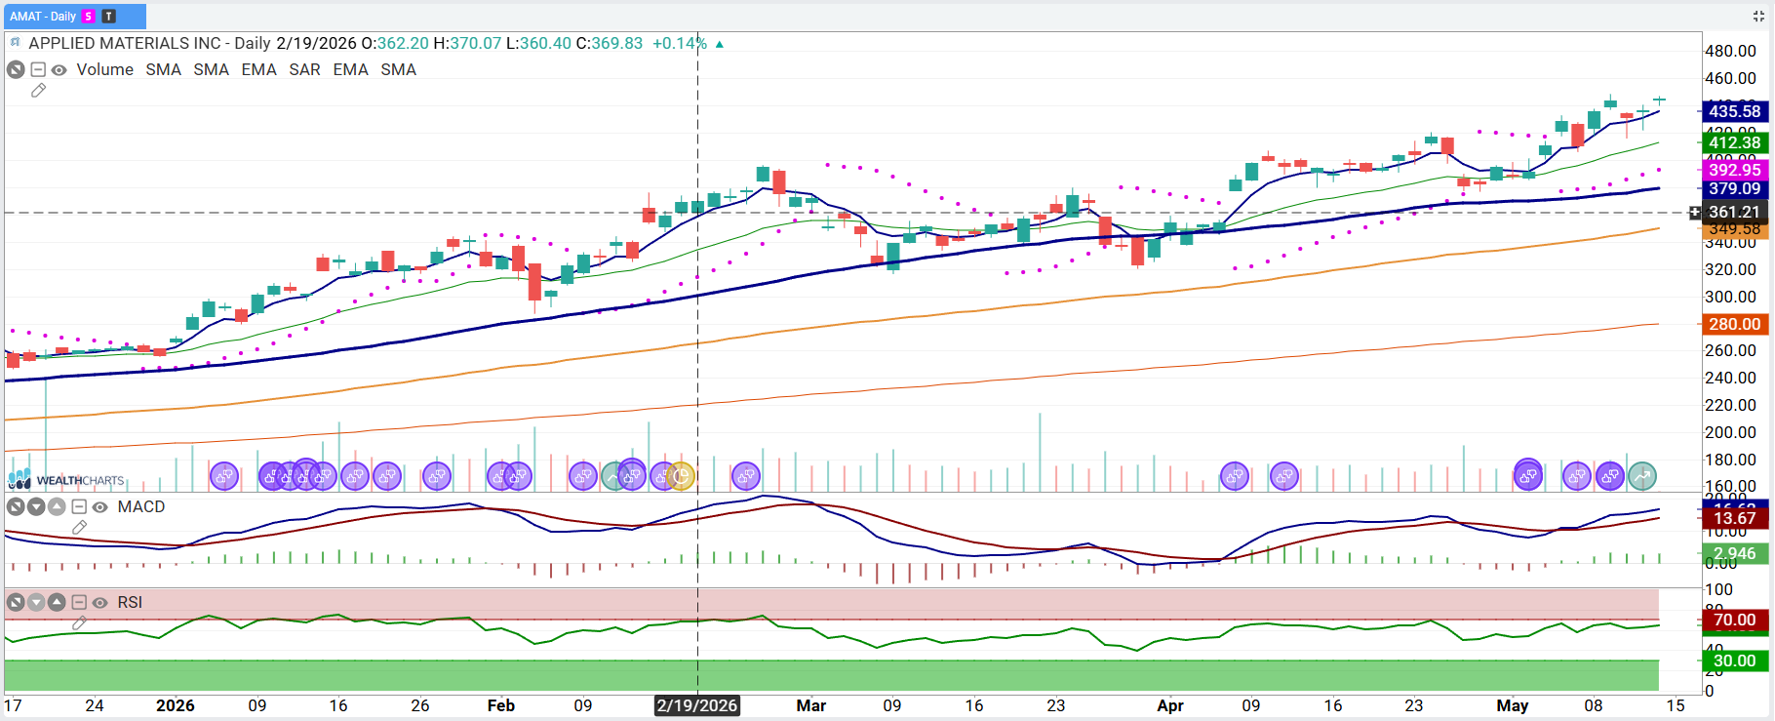
Task: Open the Volume indicator settings
Action: pyautogui.click(x=105, y=69)
